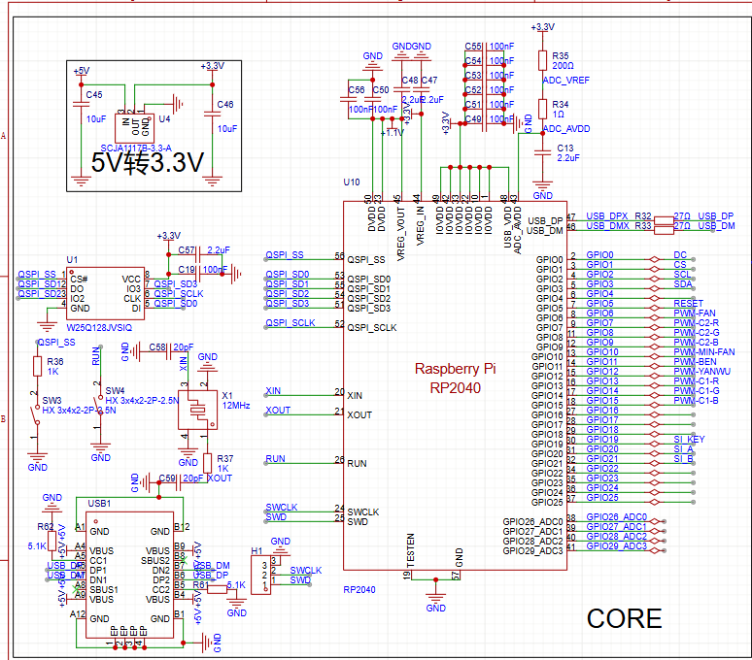Select the CORE sheet title text

point(624,619)
